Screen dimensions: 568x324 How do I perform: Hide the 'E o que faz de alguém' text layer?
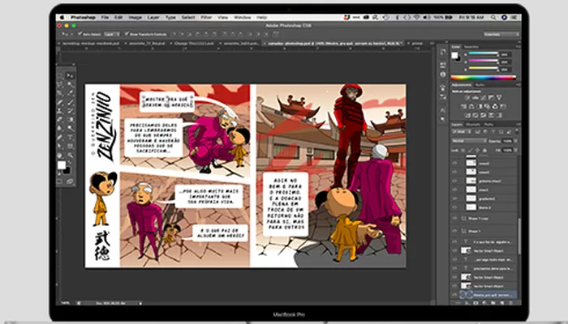pos(454,241)
